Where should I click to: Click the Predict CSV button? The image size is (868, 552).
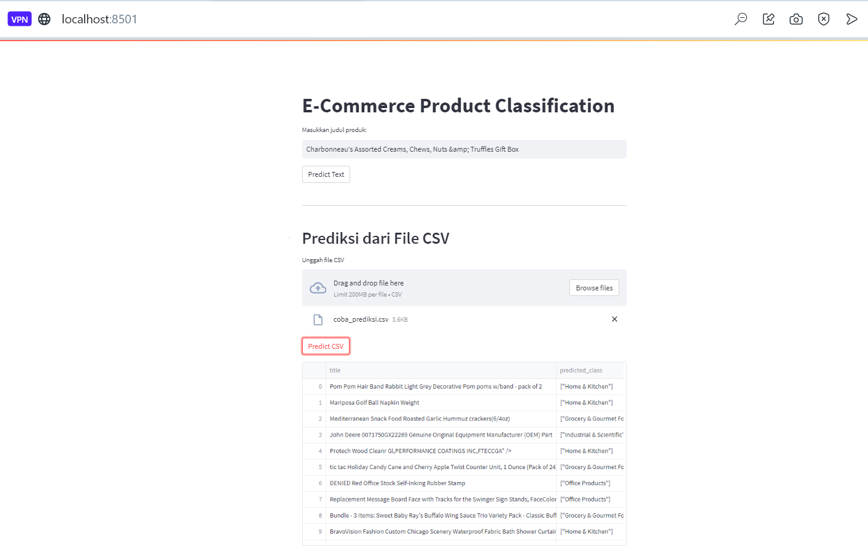(x=326, y=346)
